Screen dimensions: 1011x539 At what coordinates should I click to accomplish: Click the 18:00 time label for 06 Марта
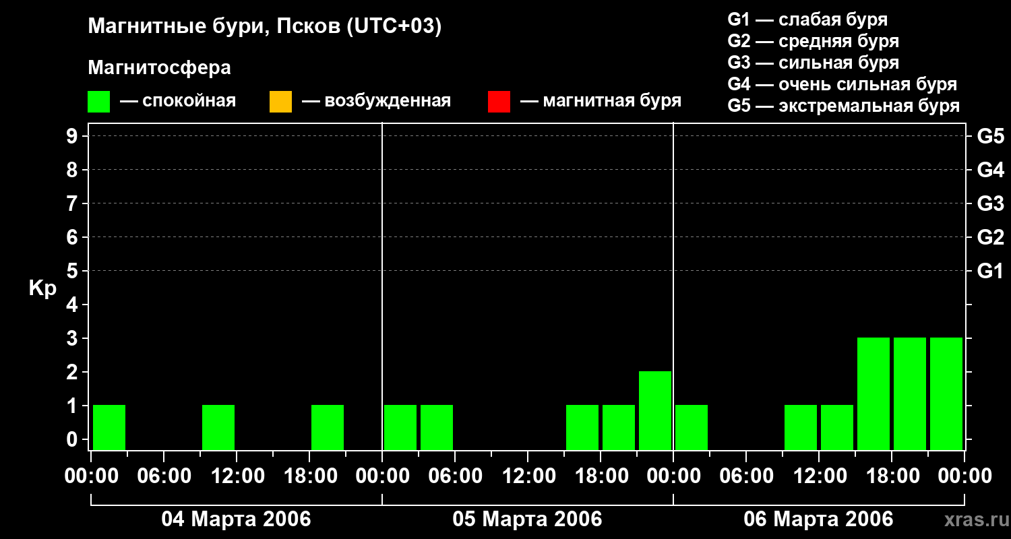point(892,476)
